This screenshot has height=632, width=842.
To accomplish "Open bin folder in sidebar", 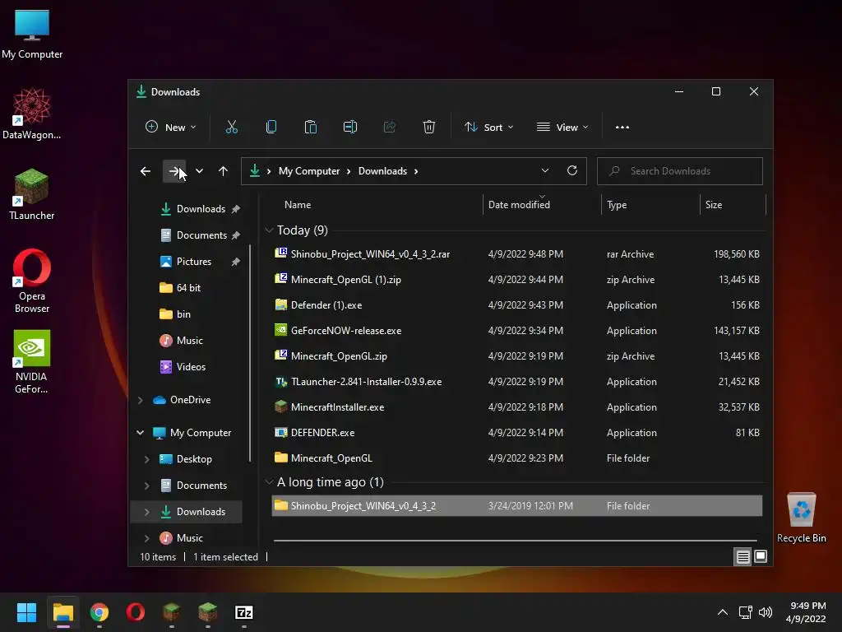I will point(183,314).
